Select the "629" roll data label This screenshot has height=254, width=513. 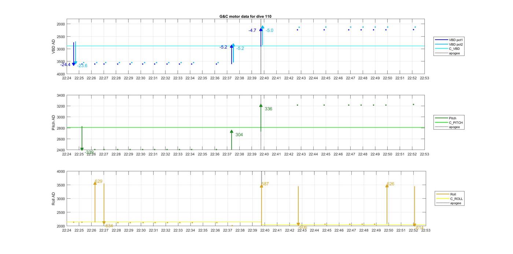point(99,181)
